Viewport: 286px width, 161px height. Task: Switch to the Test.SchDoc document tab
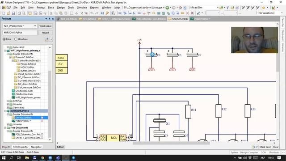click(88, 19)
